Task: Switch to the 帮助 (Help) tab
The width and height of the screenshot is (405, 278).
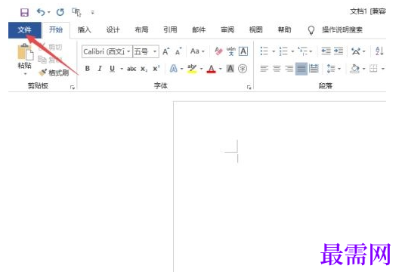Action: pos(284,30)
